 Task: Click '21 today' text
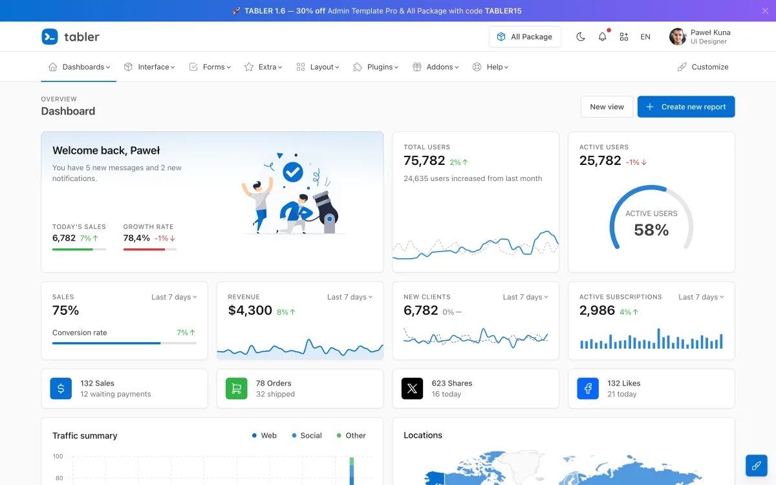click(622, 394)
